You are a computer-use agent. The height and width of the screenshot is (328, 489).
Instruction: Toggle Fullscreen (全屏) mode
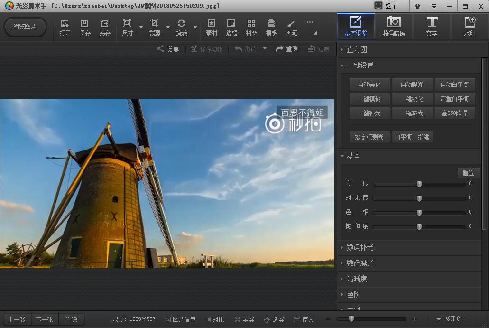pos(244,319)
